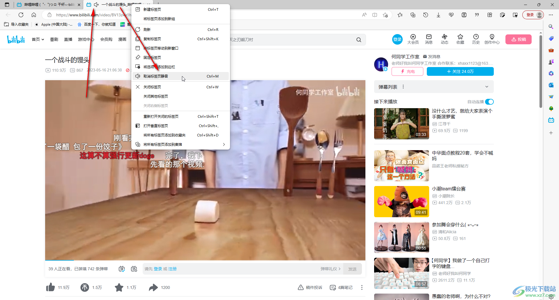The image size is (559, 300).
Task: Click 取消标签页静音 menu item
Action: (181, 76)
